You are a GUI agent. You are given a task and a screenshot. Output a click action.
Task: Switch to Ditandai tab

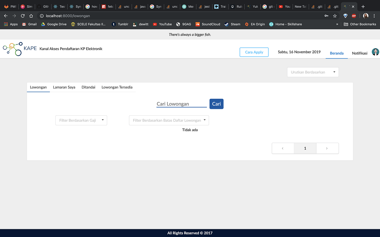[88, 87]
